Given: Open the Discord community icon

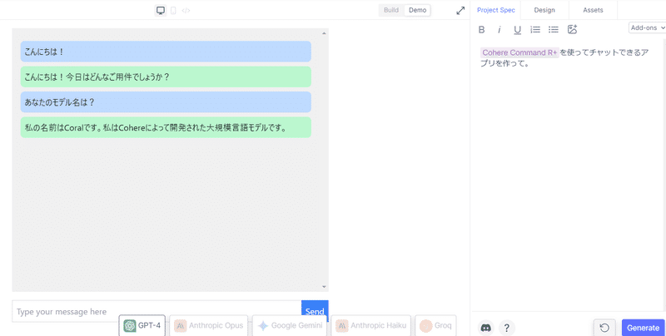Looking at the screenshot, I should 486,328.
